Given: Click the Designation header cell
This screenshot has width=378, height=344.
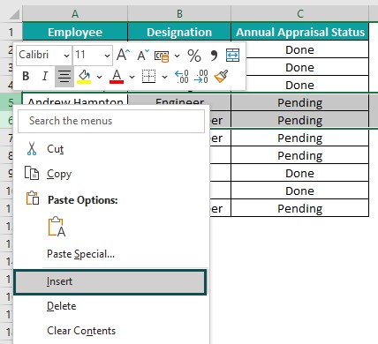Looking at the screenshot, I should pyautogui.click(x=179, y=32).
